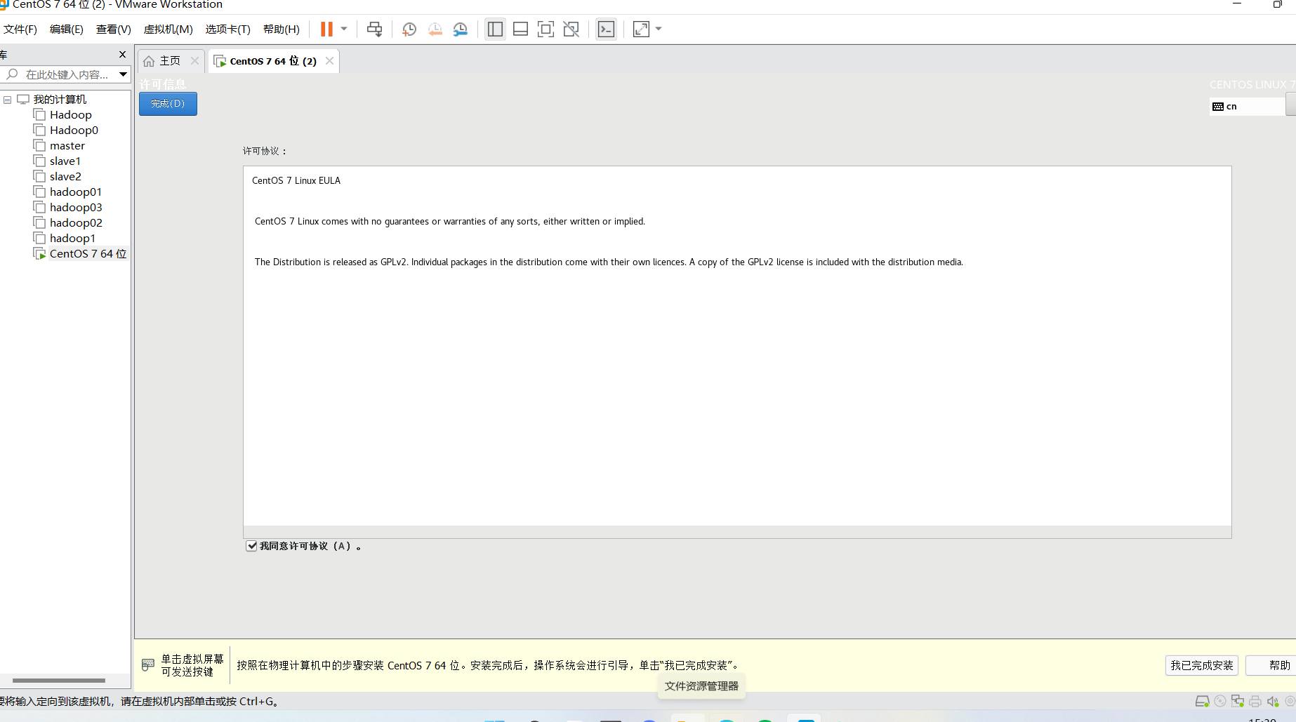Open the power options dropdown arrow
The width and height of the screenshot is (1296, 722).
pyautogui.click(x=344, y=29)
